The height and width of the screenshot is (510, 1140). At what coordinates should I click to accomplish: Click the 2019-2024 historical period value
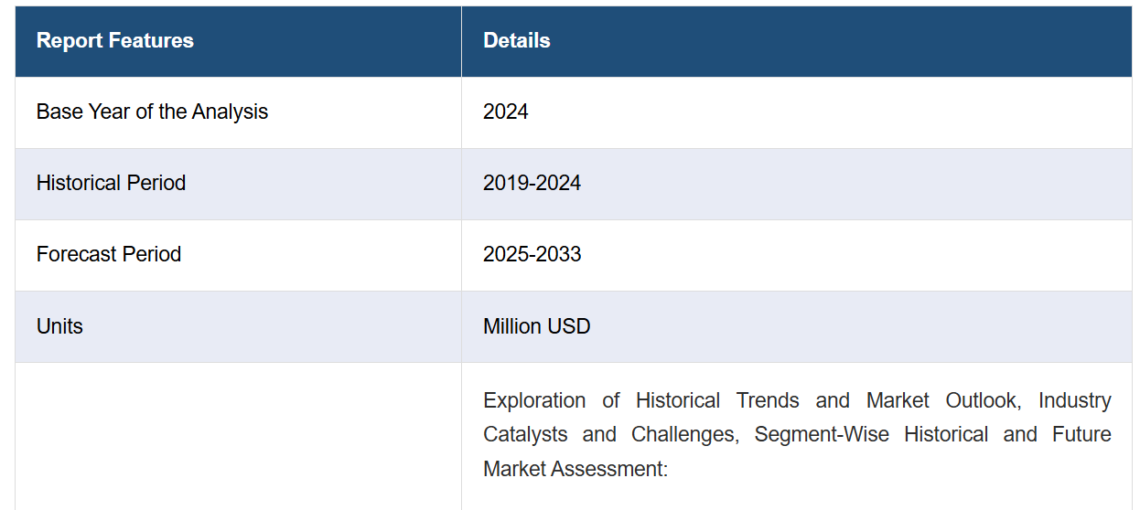click(532, 183)
